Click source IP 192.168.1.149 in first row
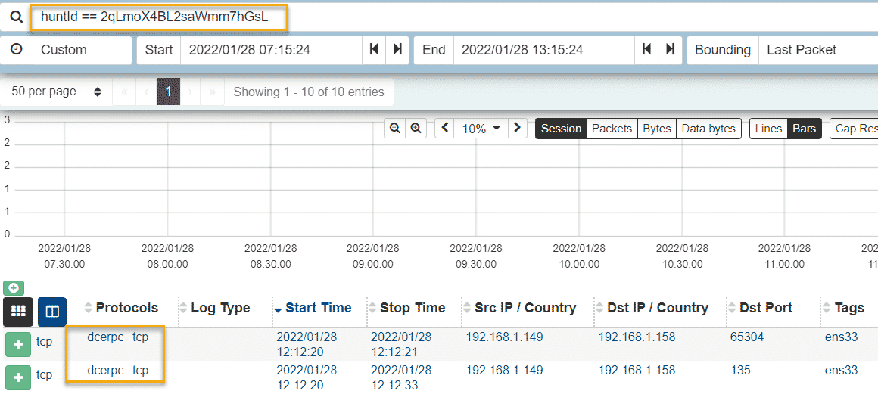This screenshot has width=878, height=394. [x=504, y=337]
